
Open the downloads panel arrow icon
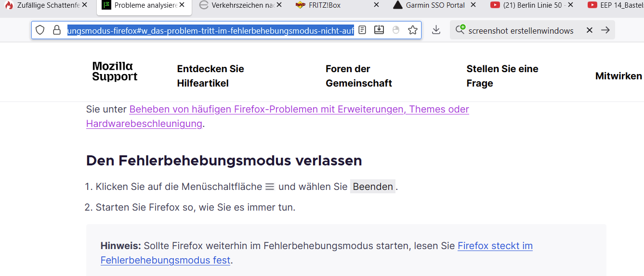(436, 30)
